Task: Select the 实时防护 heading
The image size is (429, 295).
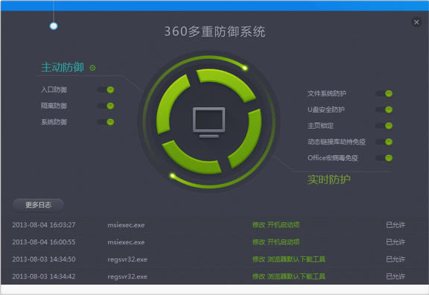Action: pos(329,180)
